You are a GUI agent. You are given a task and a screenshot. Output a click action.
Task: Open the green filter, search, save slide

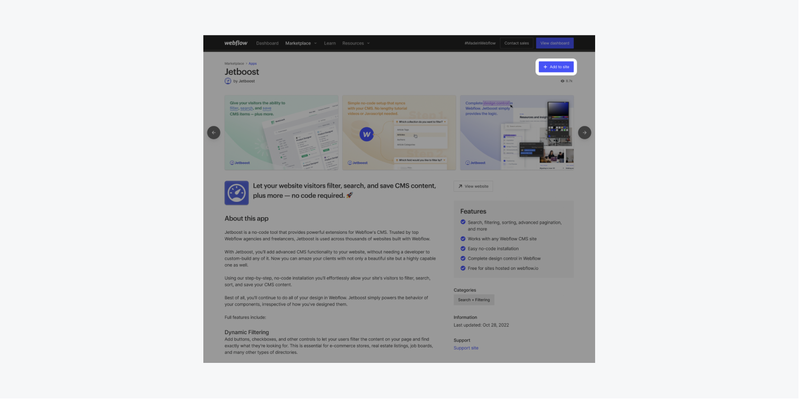281,133
